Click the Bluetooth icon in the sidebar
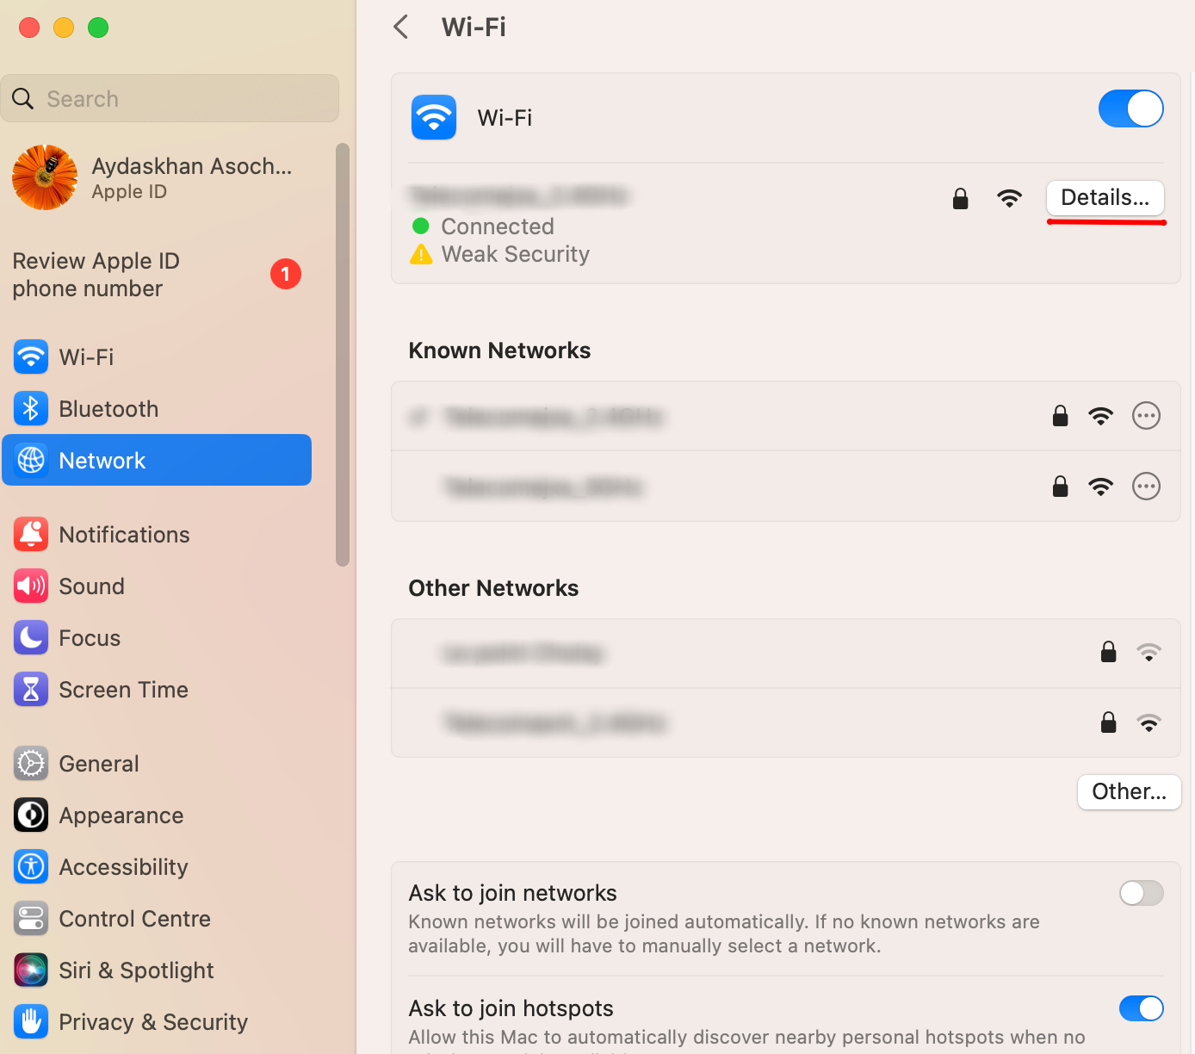This screenshot has width=1195, height=1054. (x=31, y=409)
